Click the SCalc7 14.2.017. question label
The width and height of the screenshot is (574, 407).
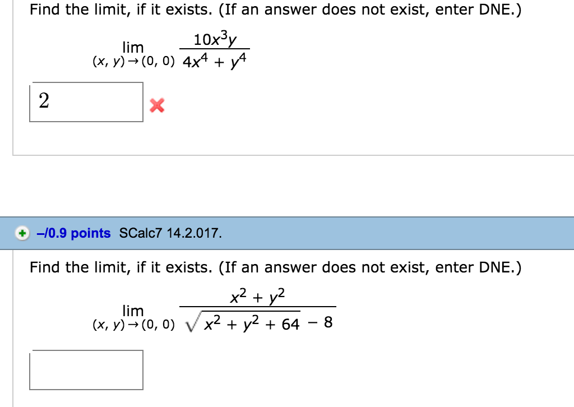pyautogui.click(x=171, y=233)
